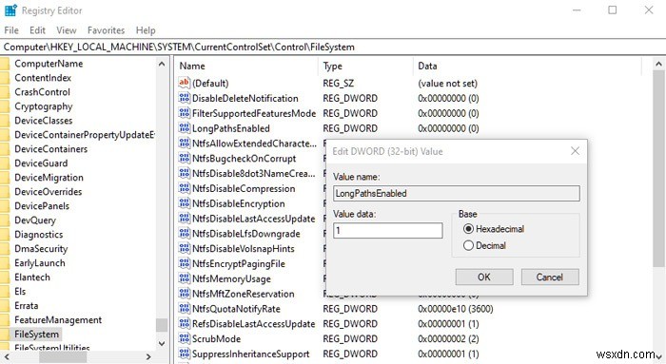The height and width of the screenshot is (364, 666).
Task: Select the DevQuery key in the tree
Action: click(35, 220)
